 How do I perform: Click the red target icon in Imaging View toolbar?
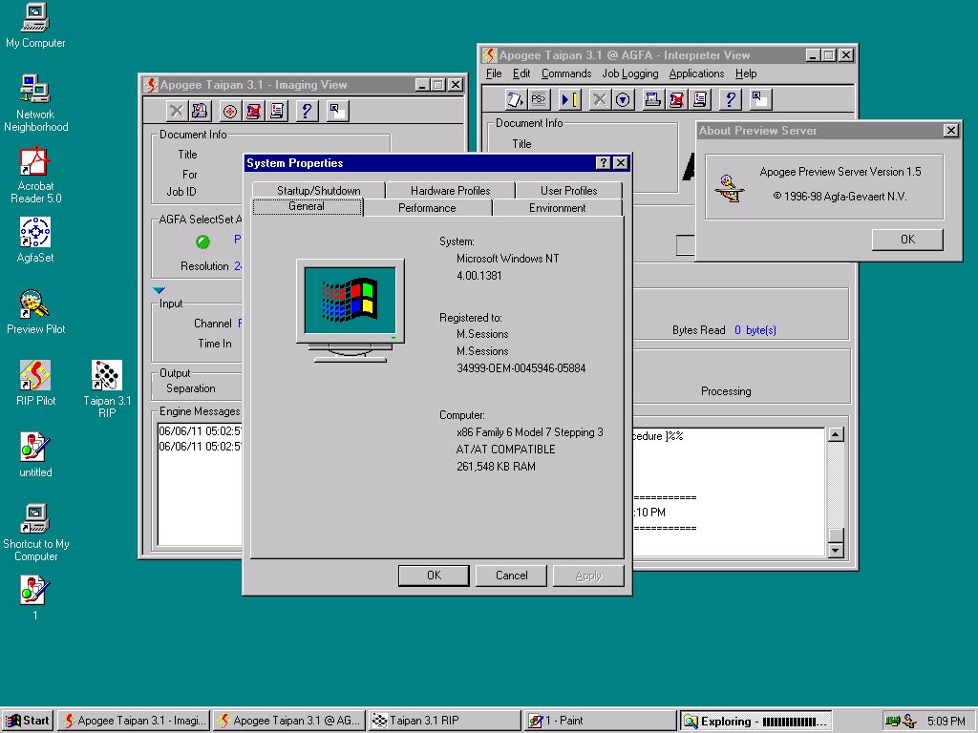coord(230,111)
